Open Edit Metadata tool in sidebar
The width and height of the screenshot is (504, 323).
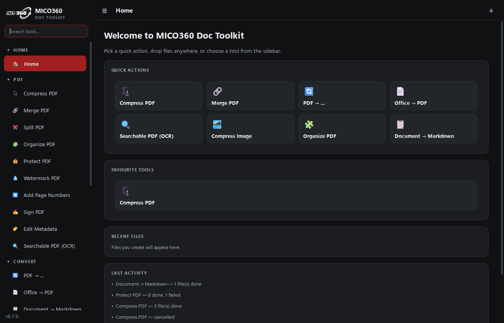[45, 229]
